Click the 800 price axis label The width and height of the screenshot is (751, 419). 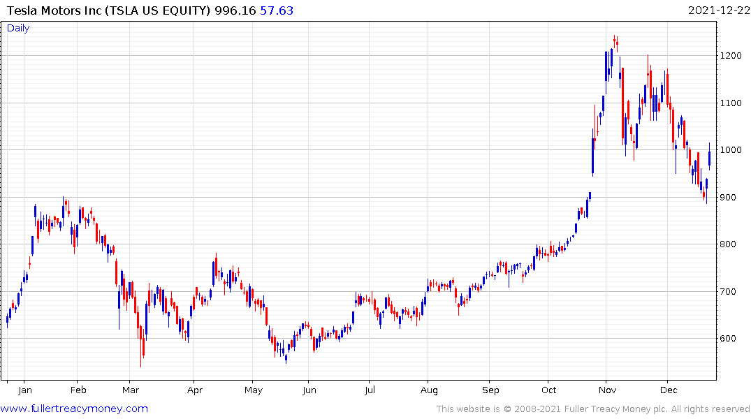click(x=728, y=244)
